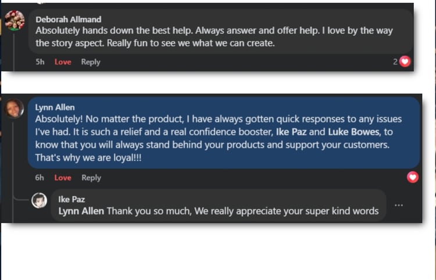Click Ike Paz's thank-you reply text

click(242, 211)
